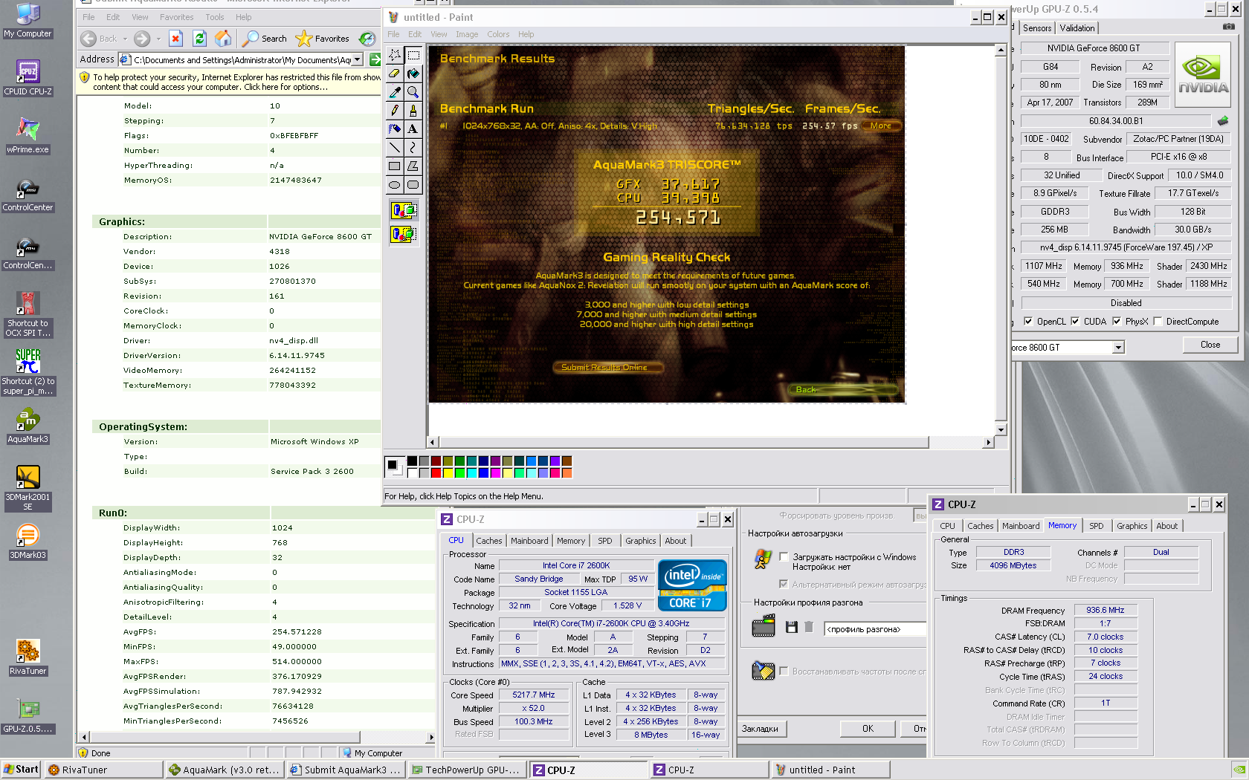Toggle the DirectCompute checkbox in GPU-Z

tap(1158, 322)
